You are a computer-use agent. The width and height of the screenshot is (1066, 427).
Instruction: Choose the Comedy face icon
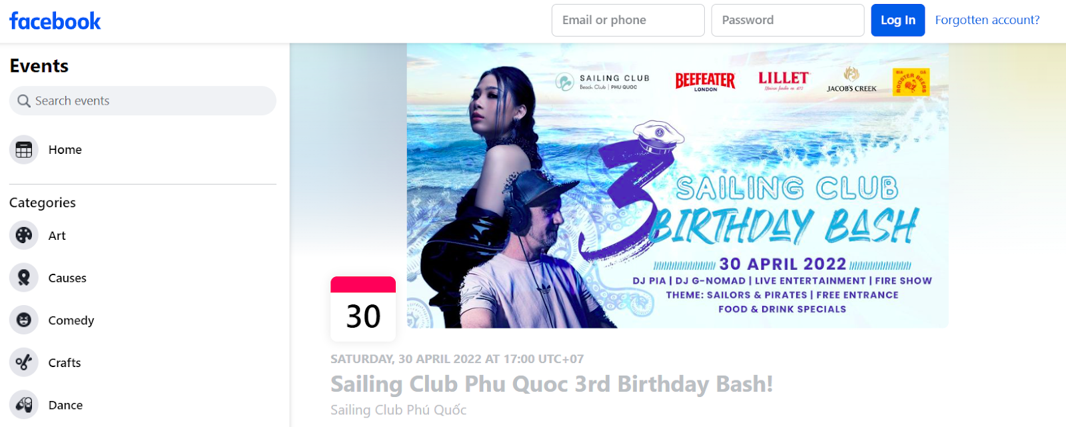click(x=24, y=320)
